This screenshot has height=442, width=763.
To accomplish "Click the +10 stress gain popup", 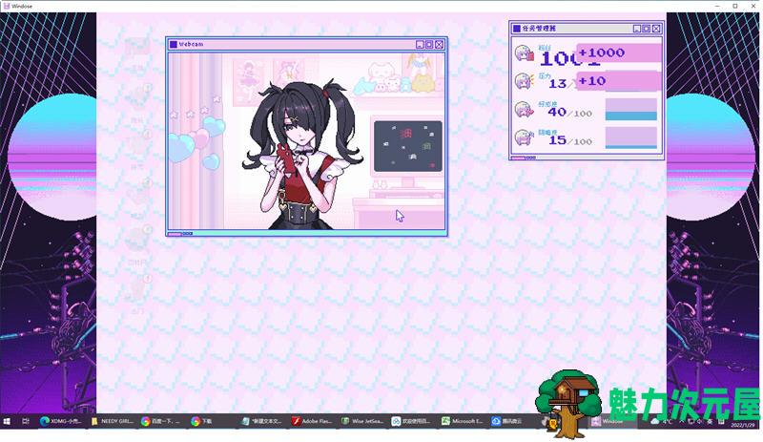I will (619, 81).
